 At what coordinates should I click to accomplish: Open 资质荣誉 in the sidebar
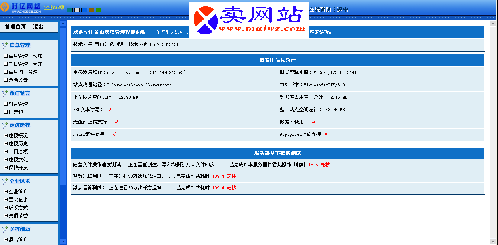pos(18,216)
